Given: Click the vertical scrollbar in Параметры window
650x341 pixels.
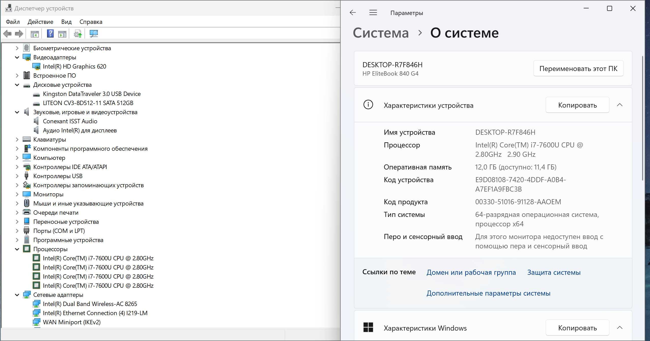Looking at the screenshot, I should (643, 118).
